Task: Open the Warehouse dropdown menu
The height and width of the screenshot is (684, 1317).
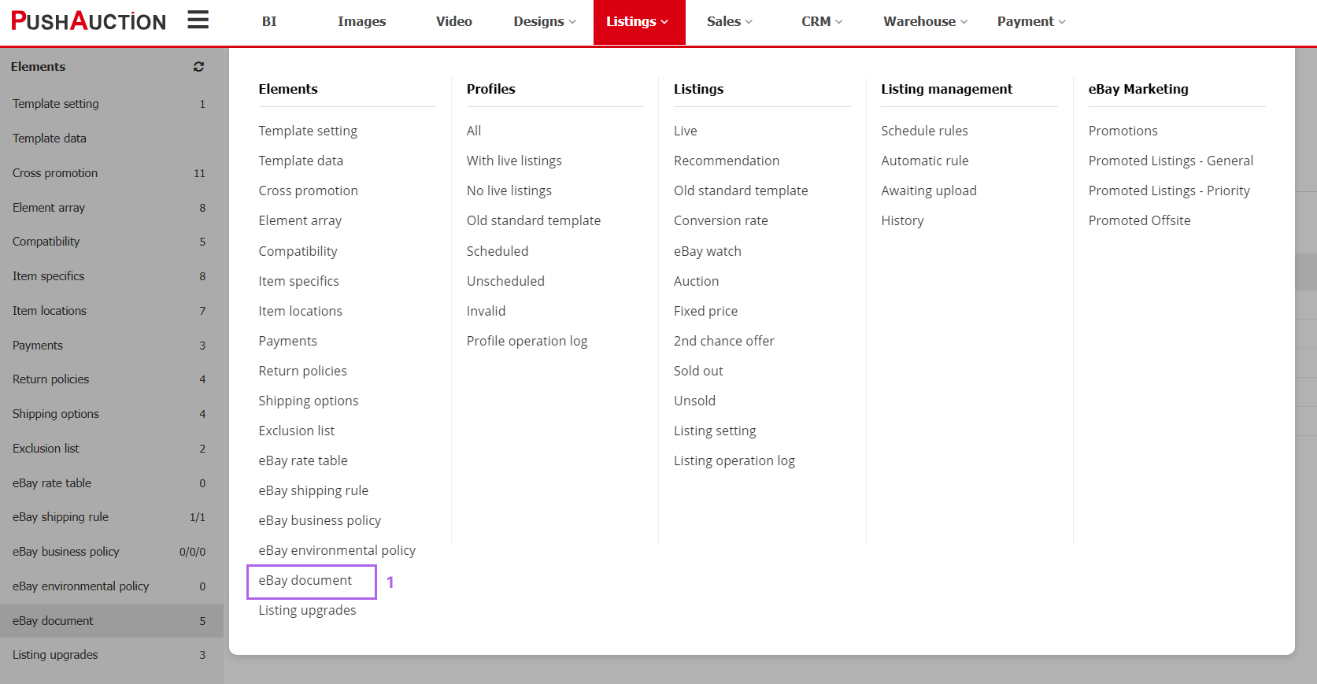Action: point(925,22)
